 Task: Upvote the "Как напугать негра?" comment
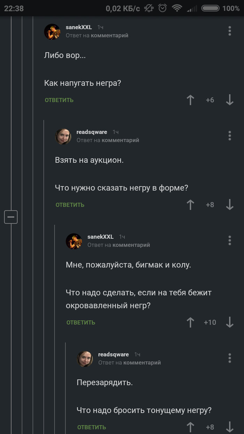pyautogui.click(x=190, y=100)
